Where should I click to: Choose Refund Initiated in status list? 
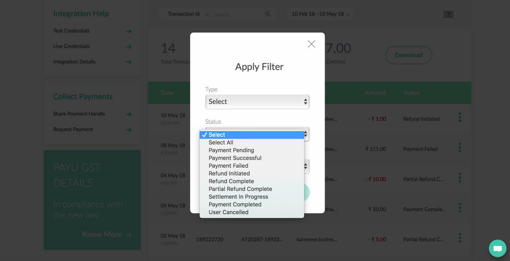(x=229, y=173)
